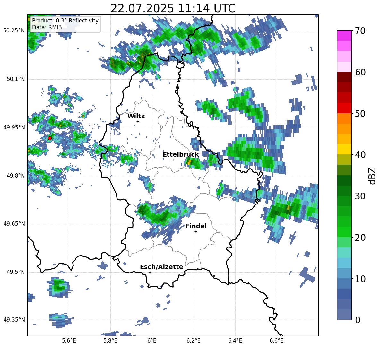Select the Esch/Alzette city label
Viewport: 380px width, 347px height.
coord(161,267)
